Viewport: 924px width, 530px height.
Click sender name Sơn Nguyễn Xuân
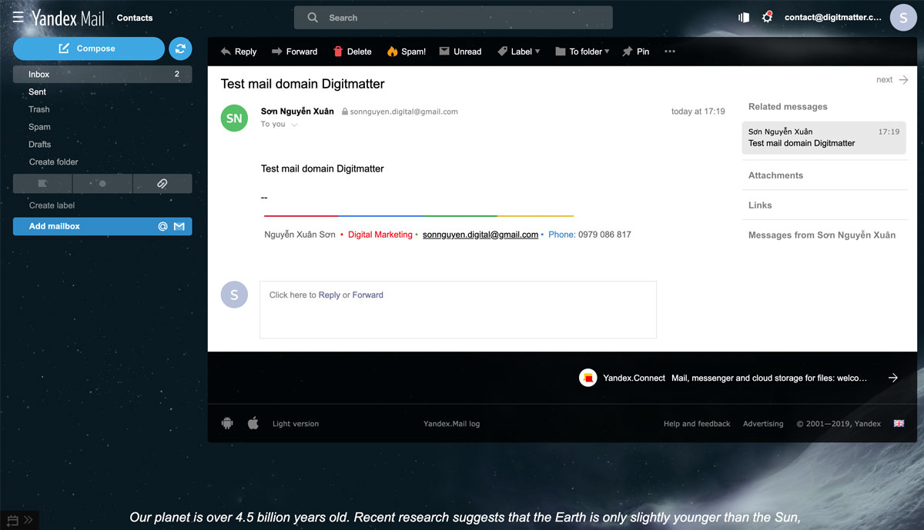click(x=297, y=112)
